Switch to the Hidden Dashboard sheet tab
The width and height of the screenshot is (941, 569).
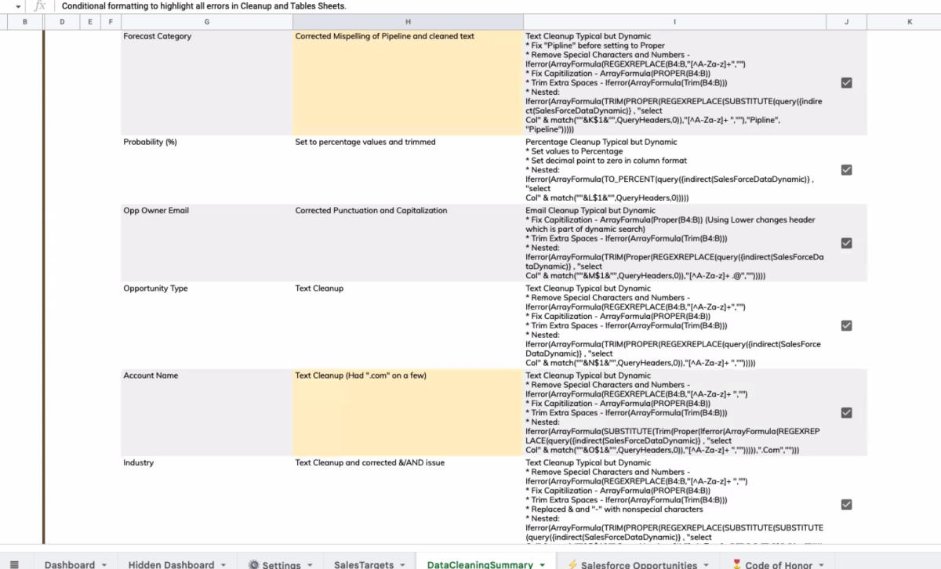pos(170,564)
